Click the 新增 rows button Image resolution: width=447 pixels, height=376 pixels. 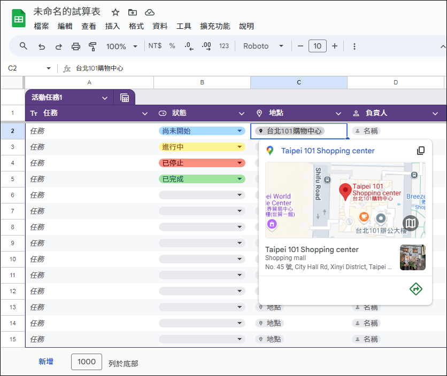[46, 362]
